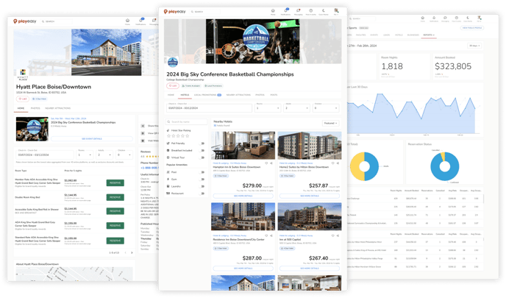Open Messaging icon in center window navbar
Image resolution: width=506 pixels, height=298 pixels.
(298, 12)
